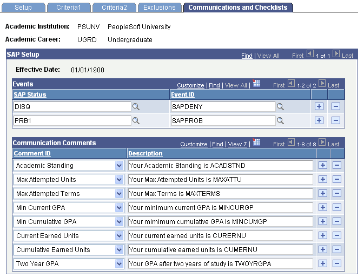364x278 pixels.
Task: Open Event ID lookup for SAPDENY
Action: tap(280, 107)
